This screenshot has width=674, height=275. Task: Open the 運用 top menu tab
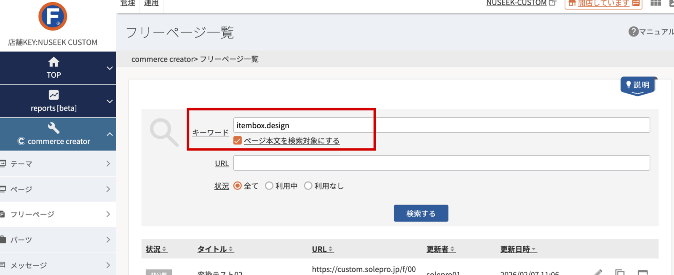[151, 3]
